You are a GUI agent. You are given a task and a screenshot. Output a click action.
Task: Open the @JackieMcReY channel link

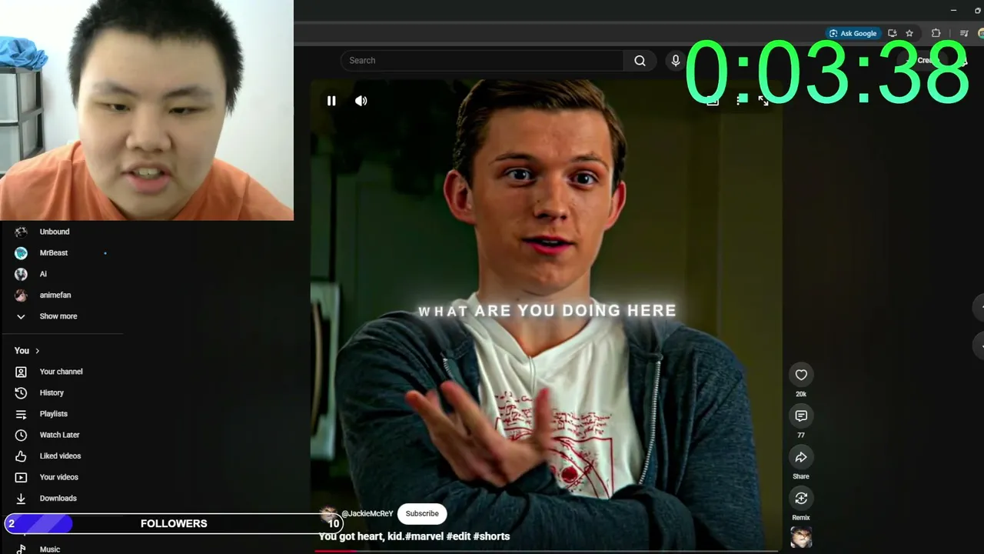pos(367,513)
